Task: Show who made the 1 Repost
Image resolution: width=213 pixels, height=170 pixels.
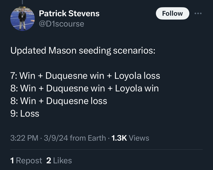Action: coord(26,161)
